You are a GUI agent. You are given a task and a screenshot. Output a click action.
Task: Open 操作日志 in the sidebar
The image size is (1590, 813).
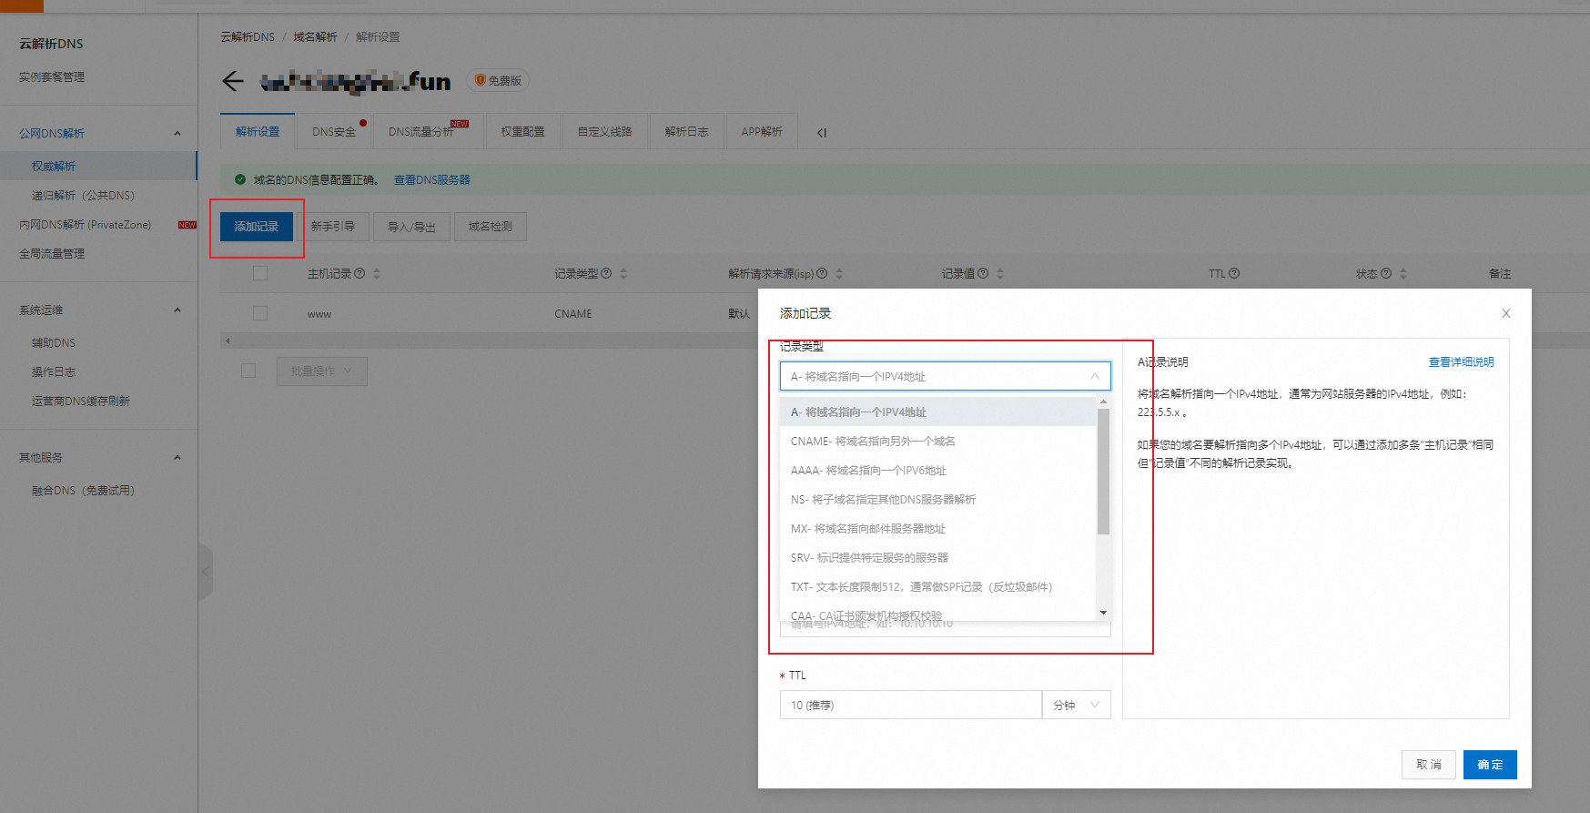pos(54,371)
